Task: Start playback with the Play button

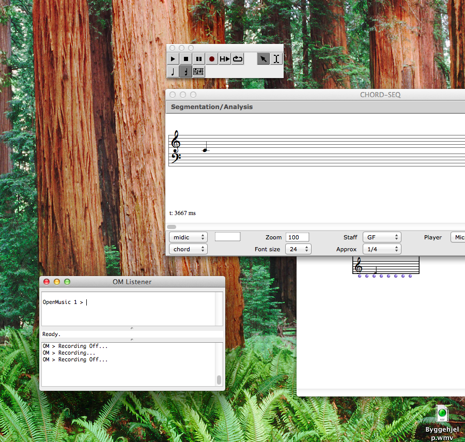Action: pyautogui.click(x=173, y=59)
